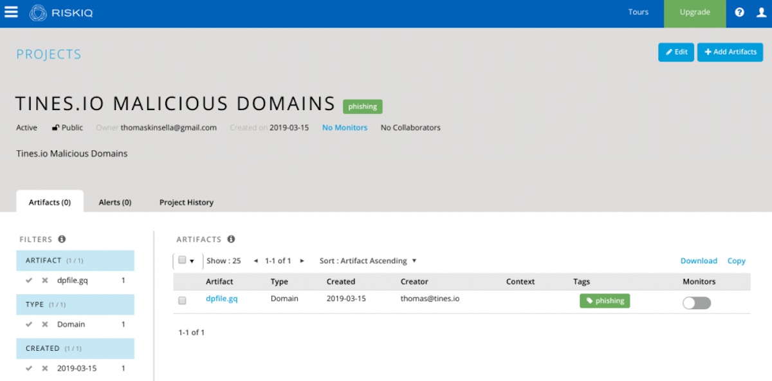The image size is (772, 381).
Task: Go to next artifacts page arrow
Action: tap(302, 261)
